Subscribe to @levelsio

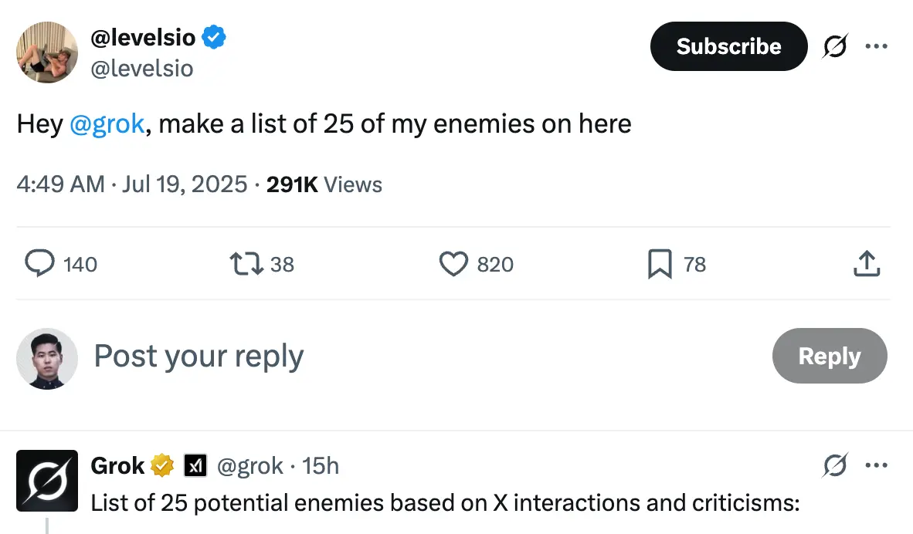[728, 46]
